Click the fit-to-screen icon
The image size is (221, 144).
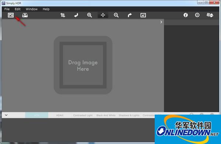(143, 15)
